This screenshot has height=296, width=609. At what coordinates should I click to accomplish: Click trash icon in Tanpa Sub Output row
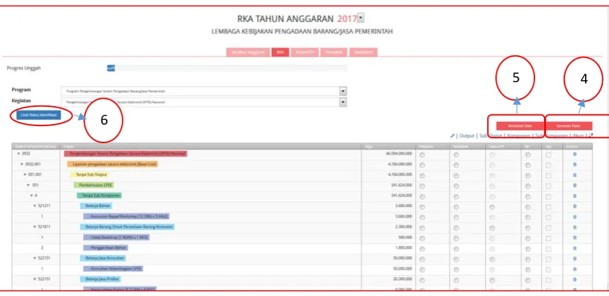coord(575,175)
